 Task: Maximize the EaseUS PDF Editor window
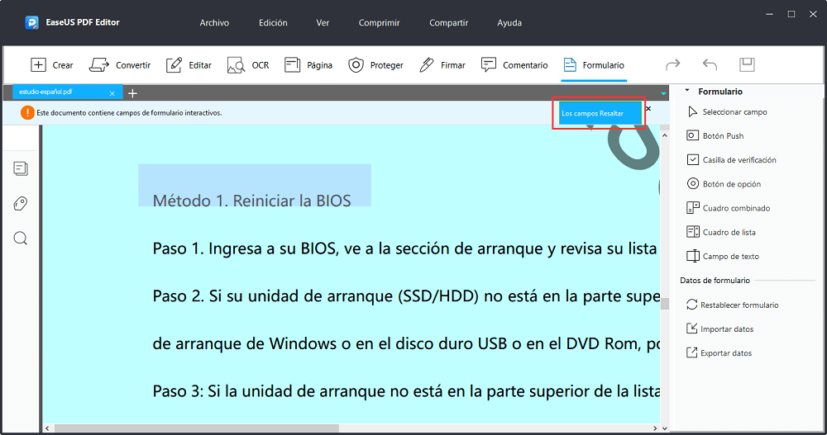(791, 14)
